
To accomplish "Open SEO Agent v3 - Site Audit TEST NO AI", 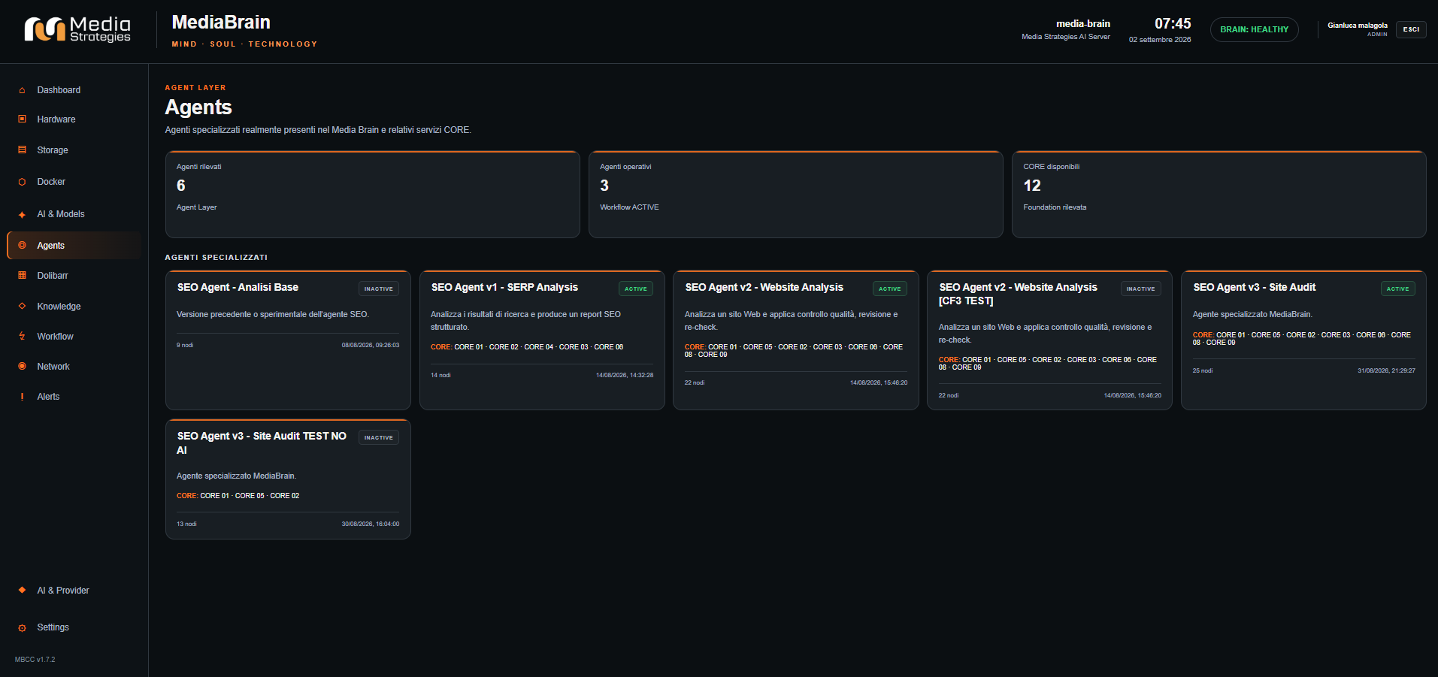I will tap(288, 479).
